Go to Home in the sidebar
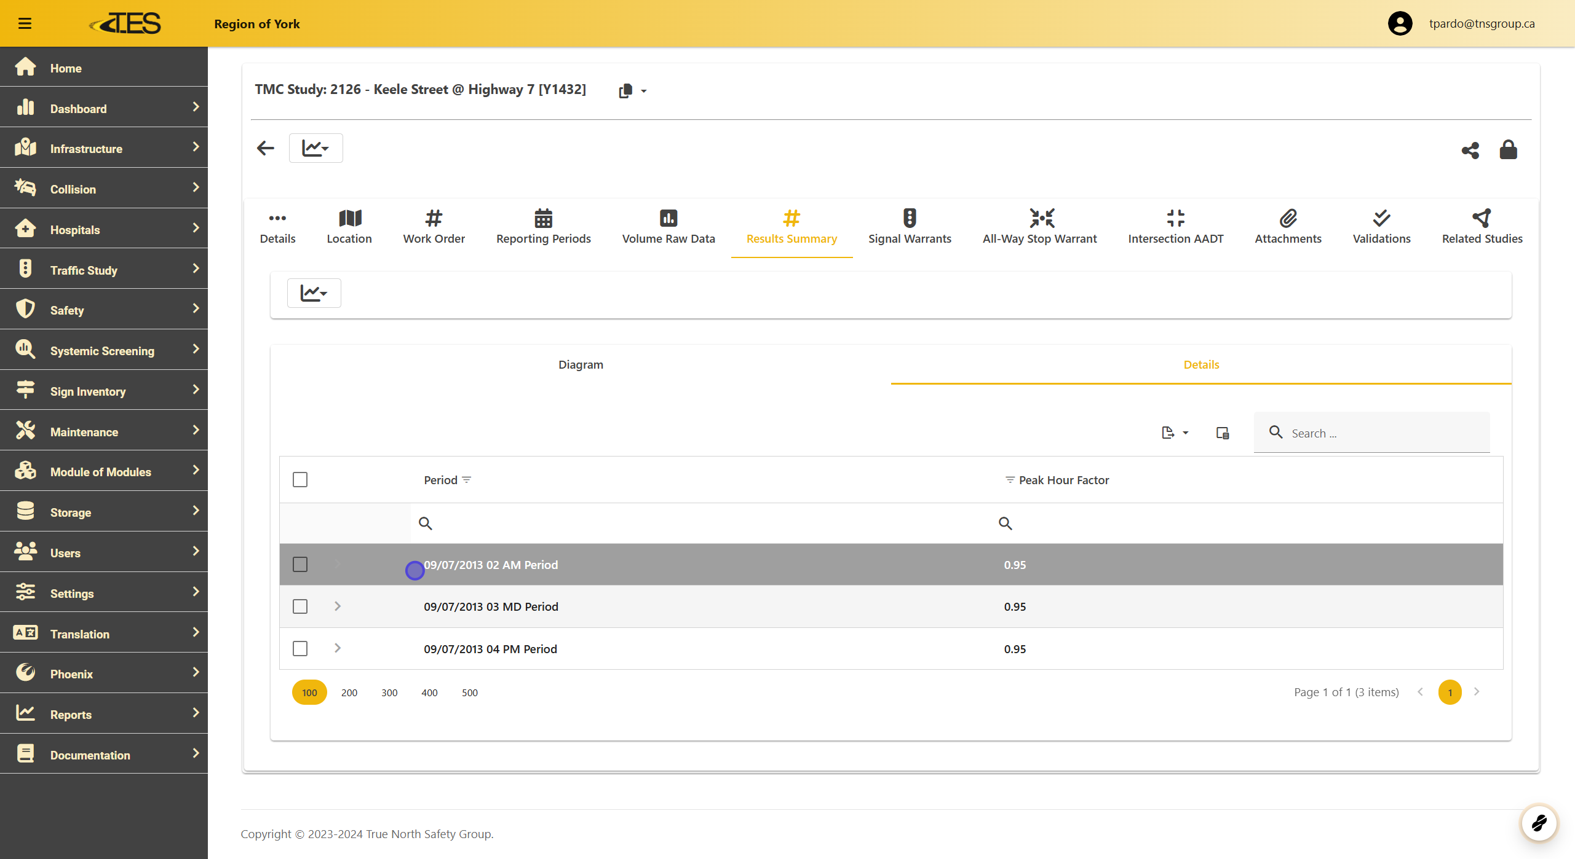This screenshot has width=1575, height=859. [x=65, y=68]
